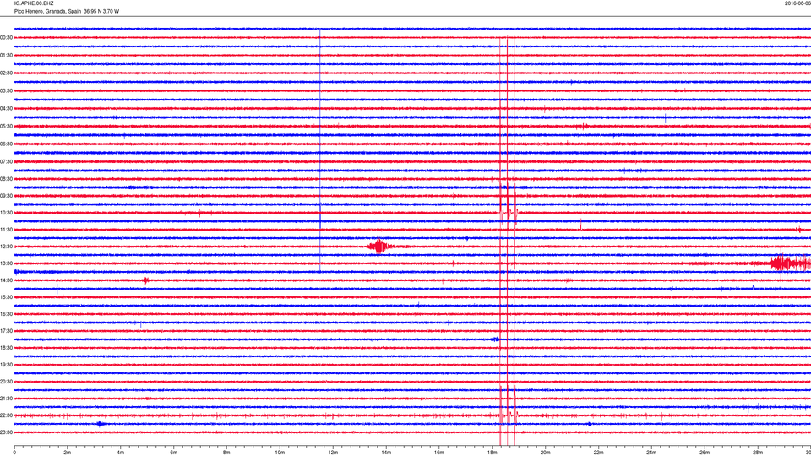Select the 12:30 time label
The height and width of the screenshot is (456, 811).
(x=6, y=247)
